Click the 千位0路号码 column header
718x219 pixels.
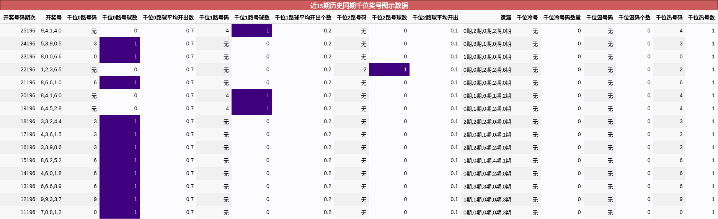82,18
